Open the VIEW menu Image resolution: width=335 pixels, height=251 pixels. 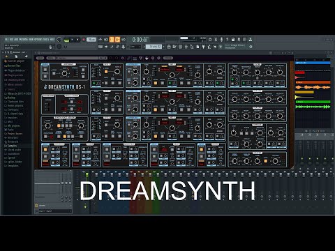click(31, 40)
